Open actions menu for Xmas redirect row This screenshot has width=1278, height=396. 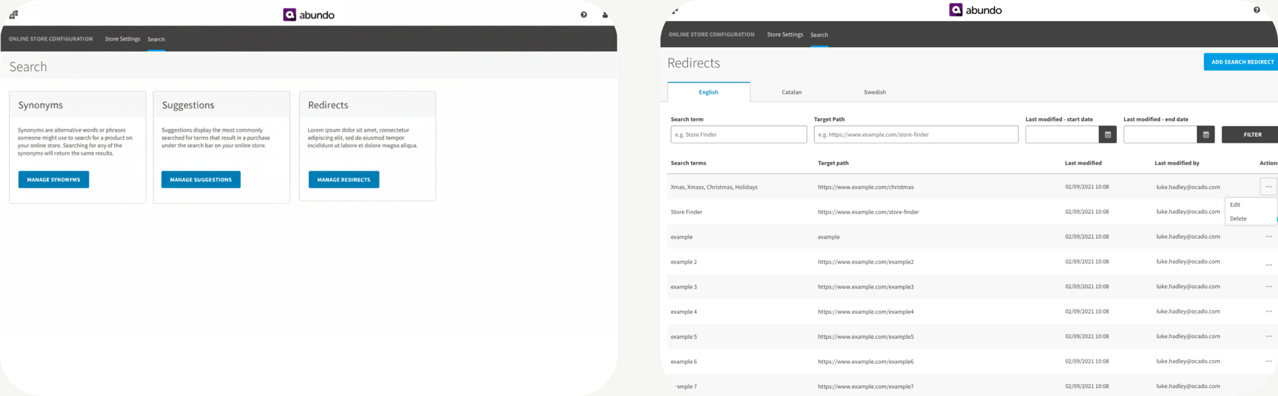pyautogui.click(x=1269, y=187)
